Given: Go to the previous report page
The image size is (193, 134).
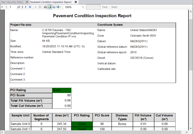Looking at the screenshot, I should [x=6, y=7].
